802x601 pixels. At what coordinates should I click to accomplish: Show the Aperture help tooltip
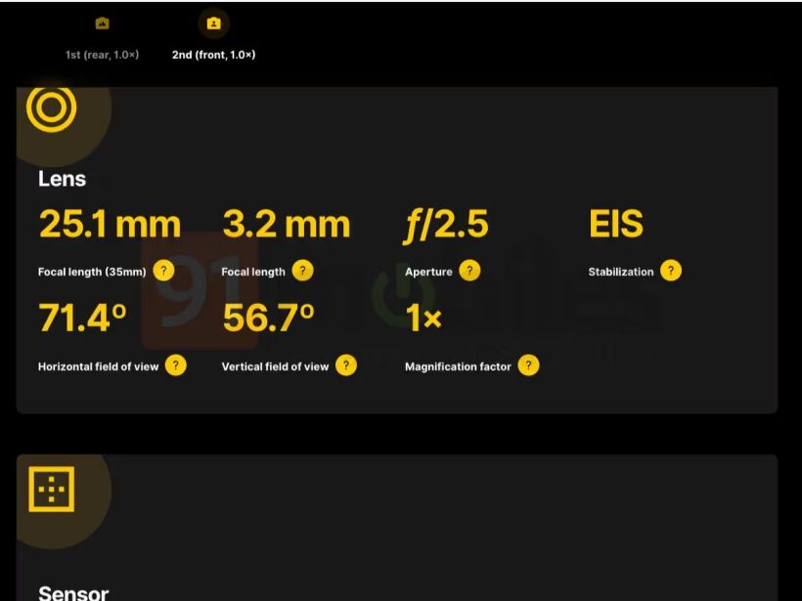pos(470,271)
